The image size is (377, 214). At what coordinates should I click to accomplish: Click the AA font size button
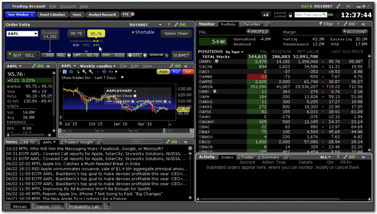click(x=266, y=15)
